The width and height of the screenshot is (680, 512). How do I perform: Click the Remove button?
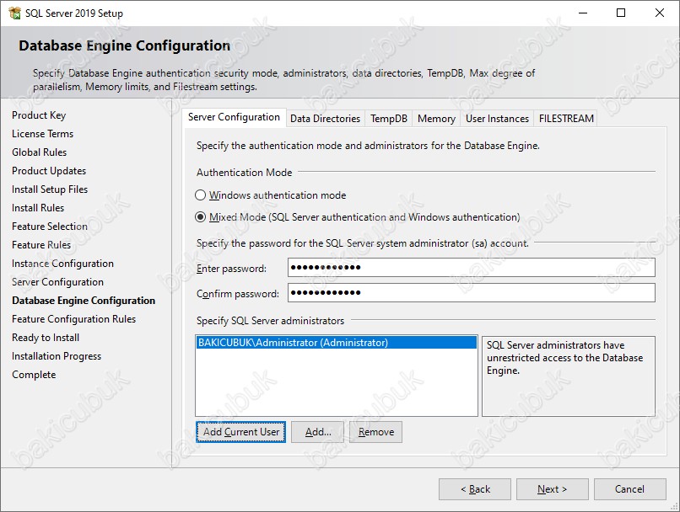click(x=376, y=432)
